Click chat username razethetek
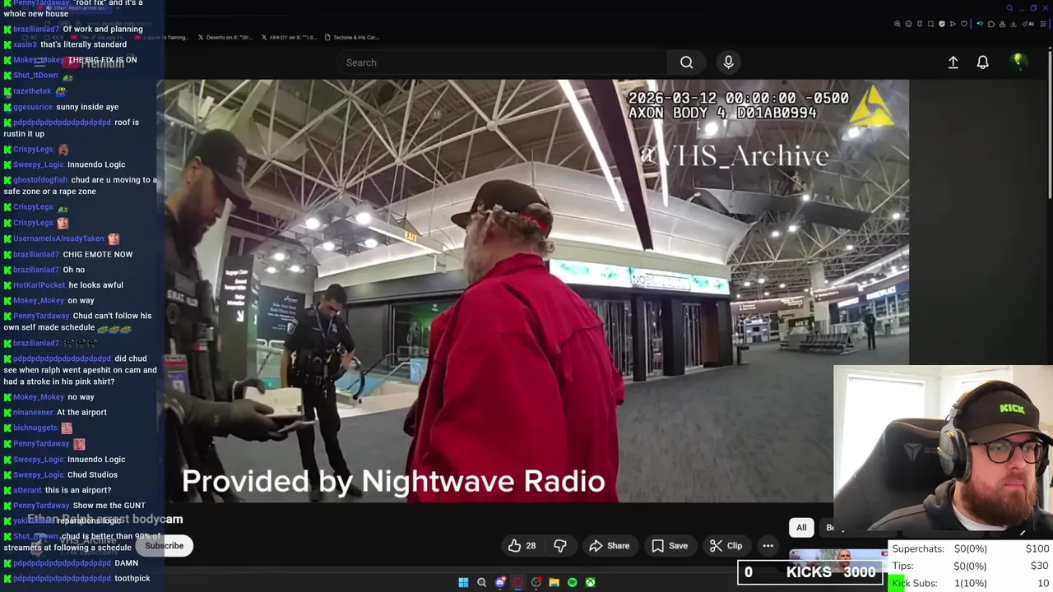 click(32, 91)
